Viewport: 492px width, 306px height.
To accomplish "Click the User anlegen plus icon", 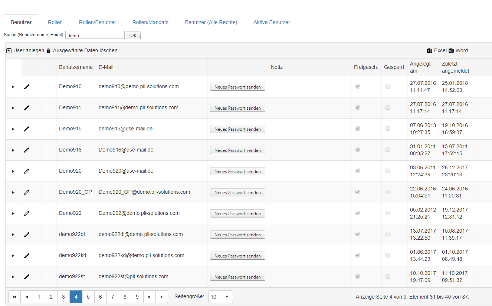I will coord(9,51).
